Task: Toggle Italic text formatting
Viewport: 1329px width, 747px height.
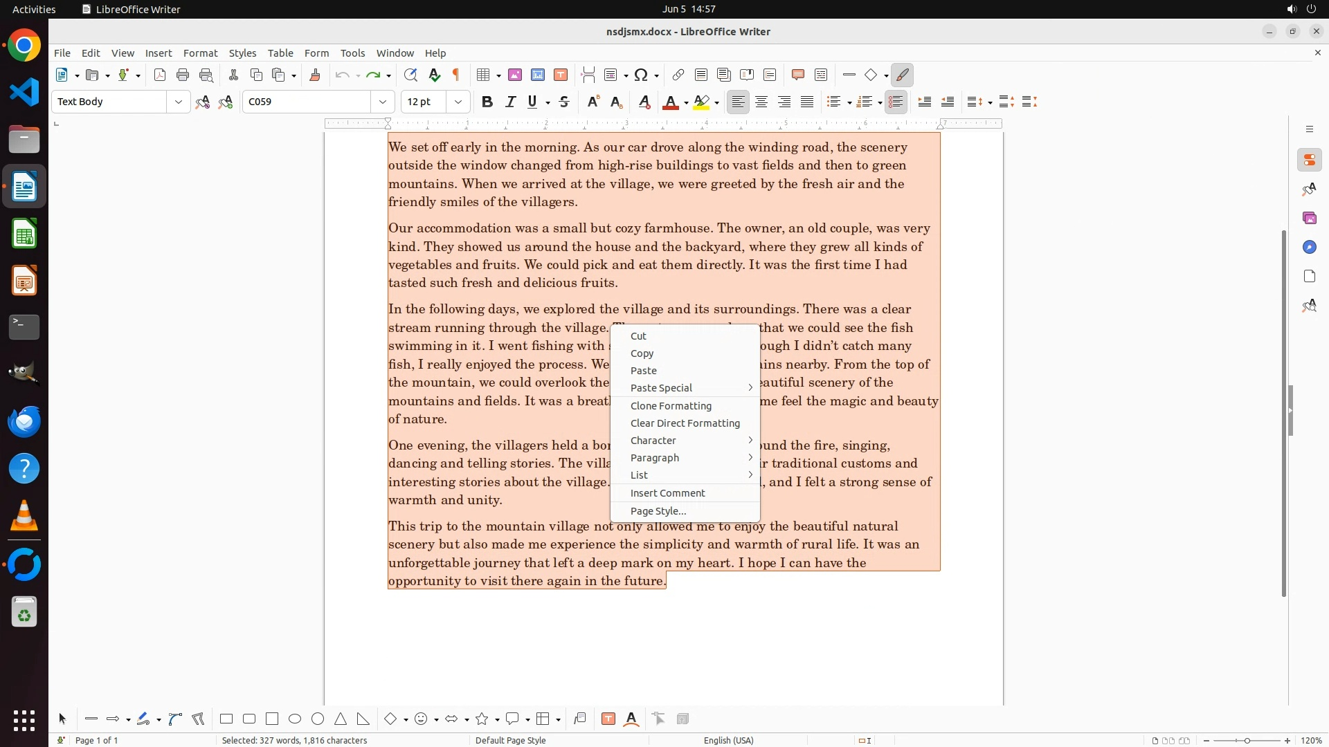Action: click(511, 102)
